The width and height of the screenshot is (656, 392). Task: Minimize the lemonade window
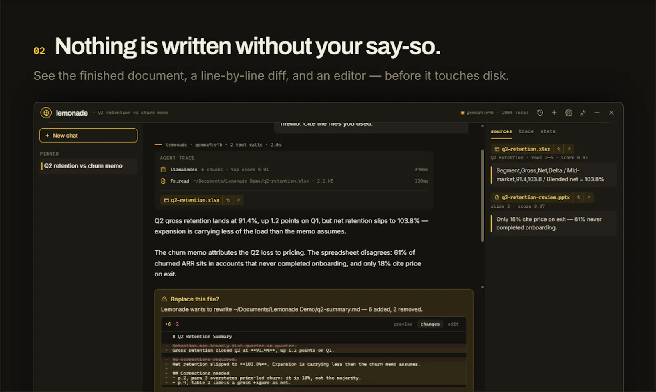[x=597, y=113]
